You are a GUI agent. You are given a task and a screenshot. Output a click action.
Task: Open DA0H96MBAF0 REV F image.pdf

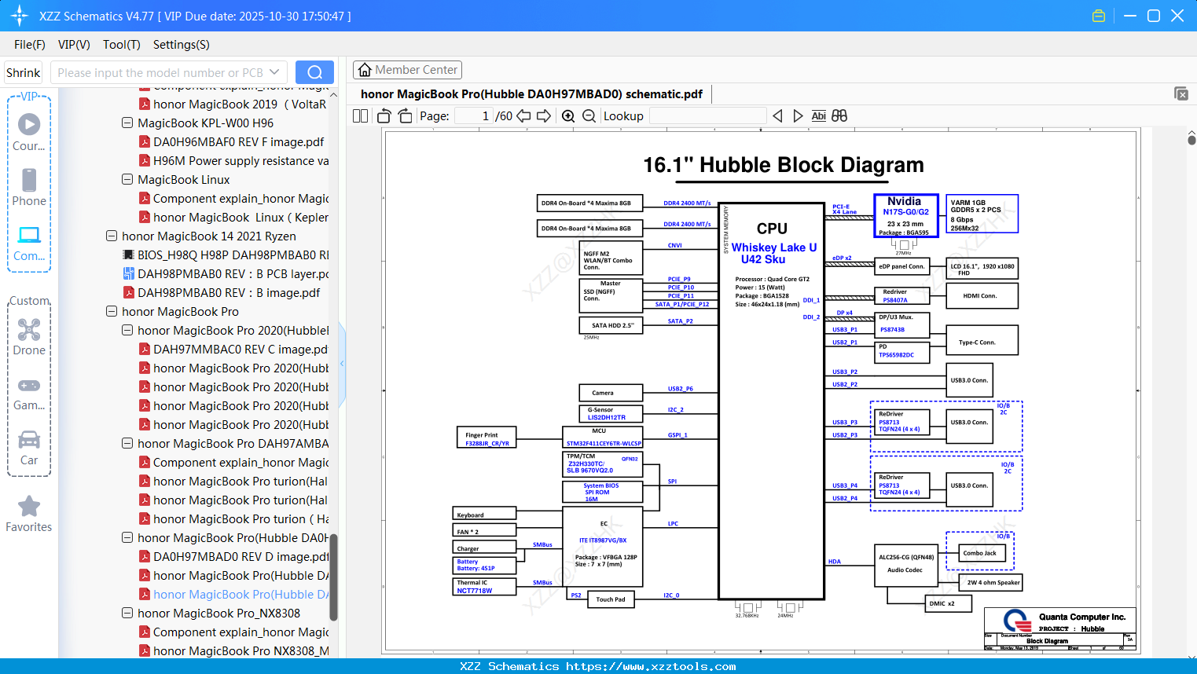coord(238,141)
